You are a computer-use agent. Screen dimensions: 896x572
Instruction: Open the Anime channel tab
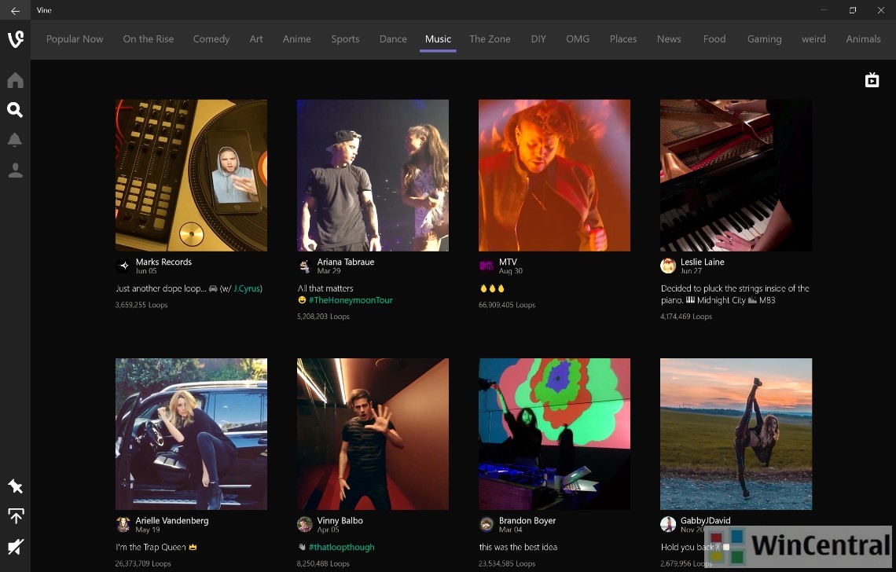pyautogui.click(x=296, y=38)
